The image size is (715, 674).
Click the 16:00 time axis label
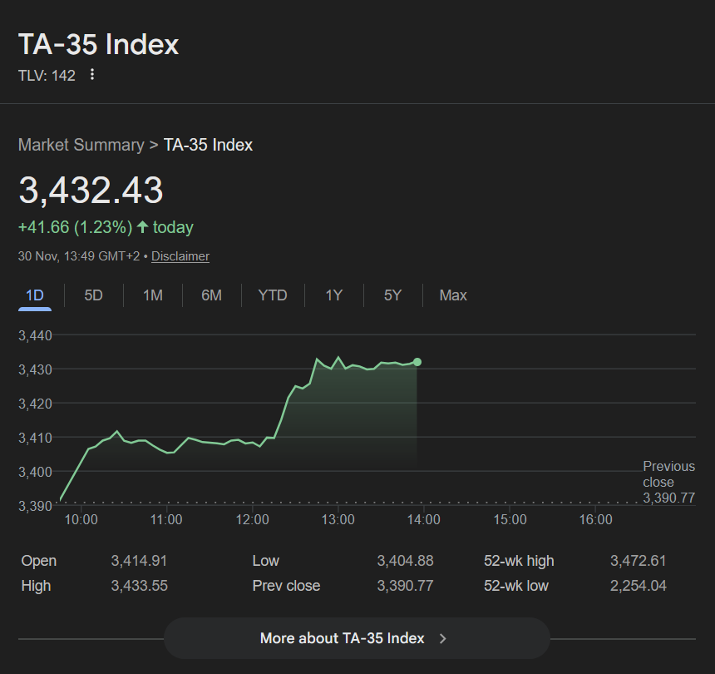[595, 519]
